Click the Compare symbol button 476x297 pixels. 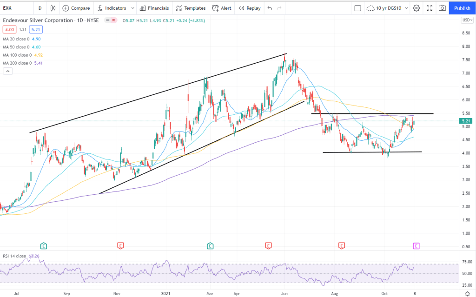(76, 8)
